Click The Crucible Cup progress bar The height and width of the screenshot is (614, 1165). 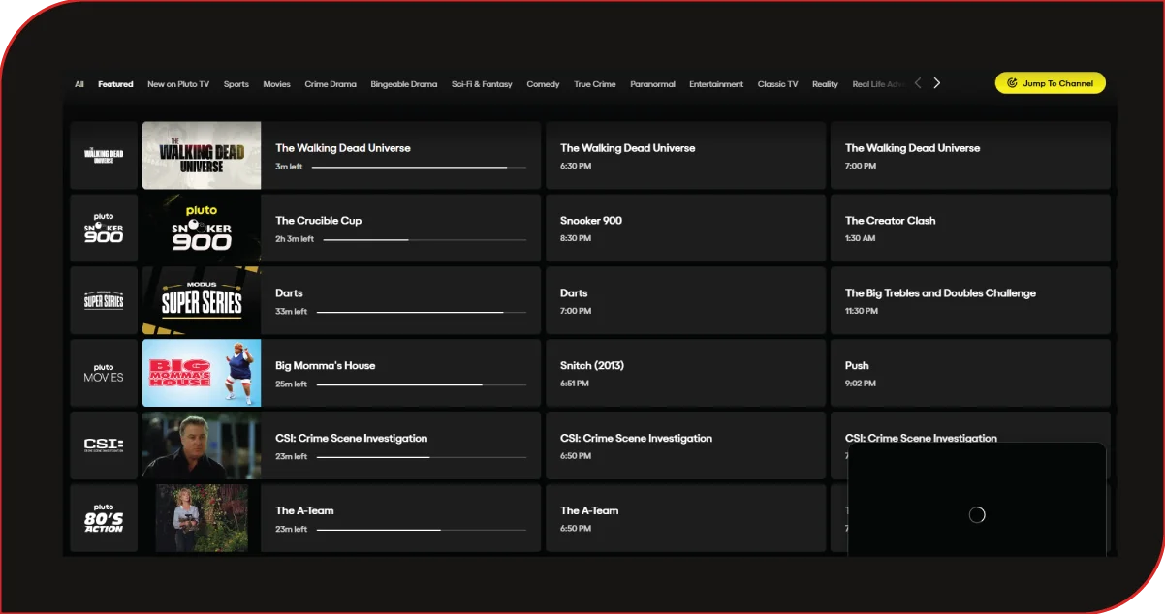coord(425,239)
